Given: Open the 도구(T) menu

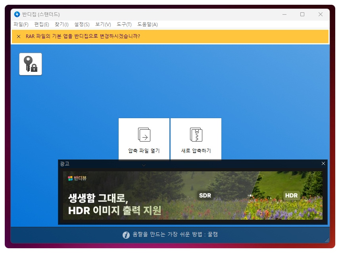Looking at the screenshot, I should (x=124, y=24).
